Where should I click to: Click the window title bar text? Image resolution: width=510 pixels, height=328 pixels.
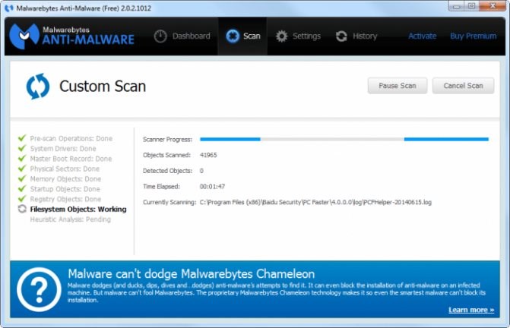84,8
